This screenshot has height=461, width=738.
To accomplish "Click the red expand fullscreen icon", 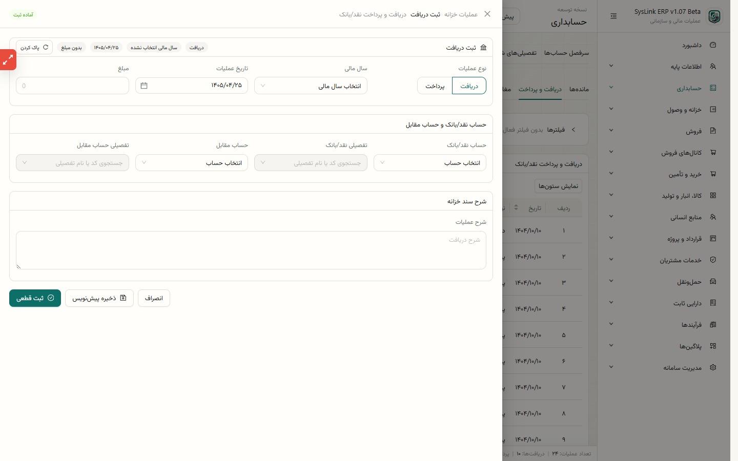I will [x=8, y=60].
